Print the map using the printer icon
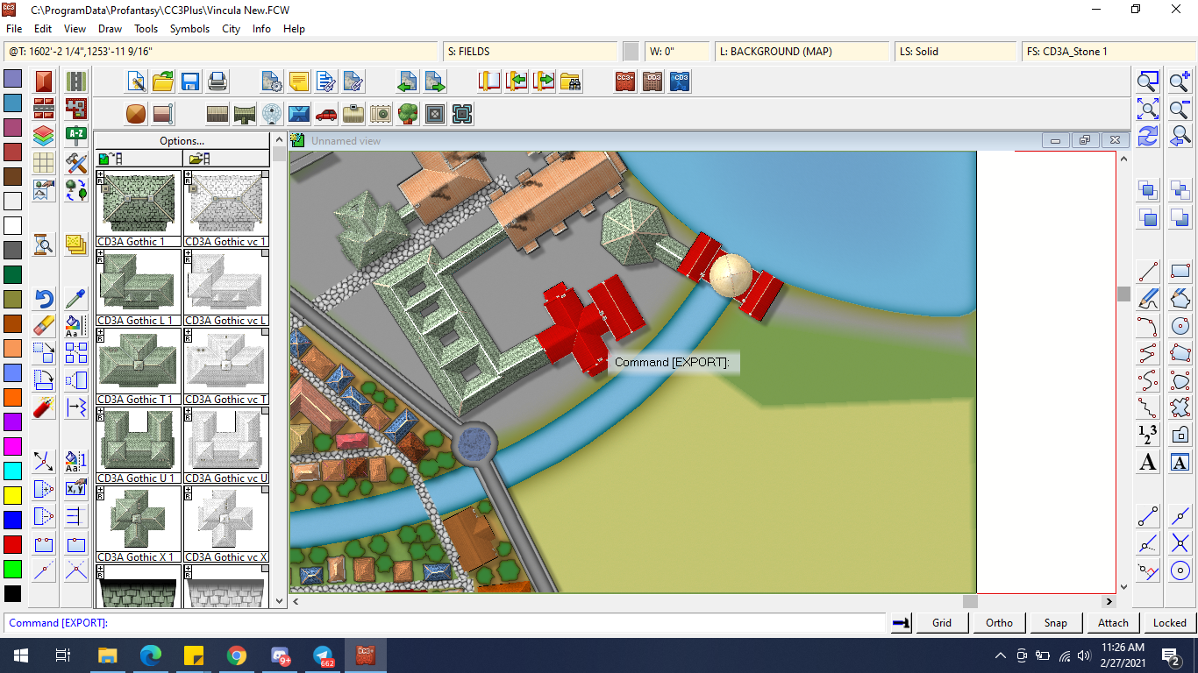The height and width of the screenshot is (673, 1198). tap(217, 82)
